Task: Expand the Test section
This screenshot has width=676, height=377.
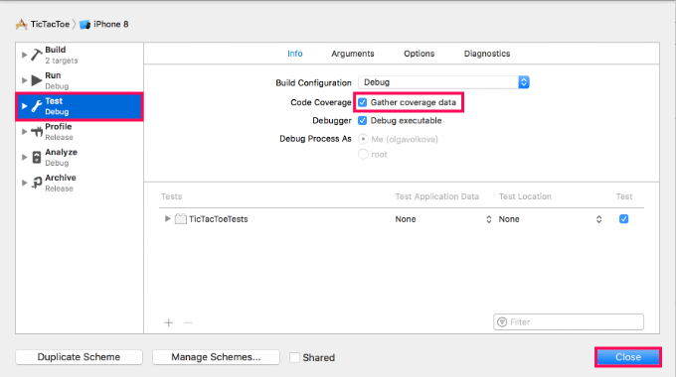Action: click(x=24, y=106)
